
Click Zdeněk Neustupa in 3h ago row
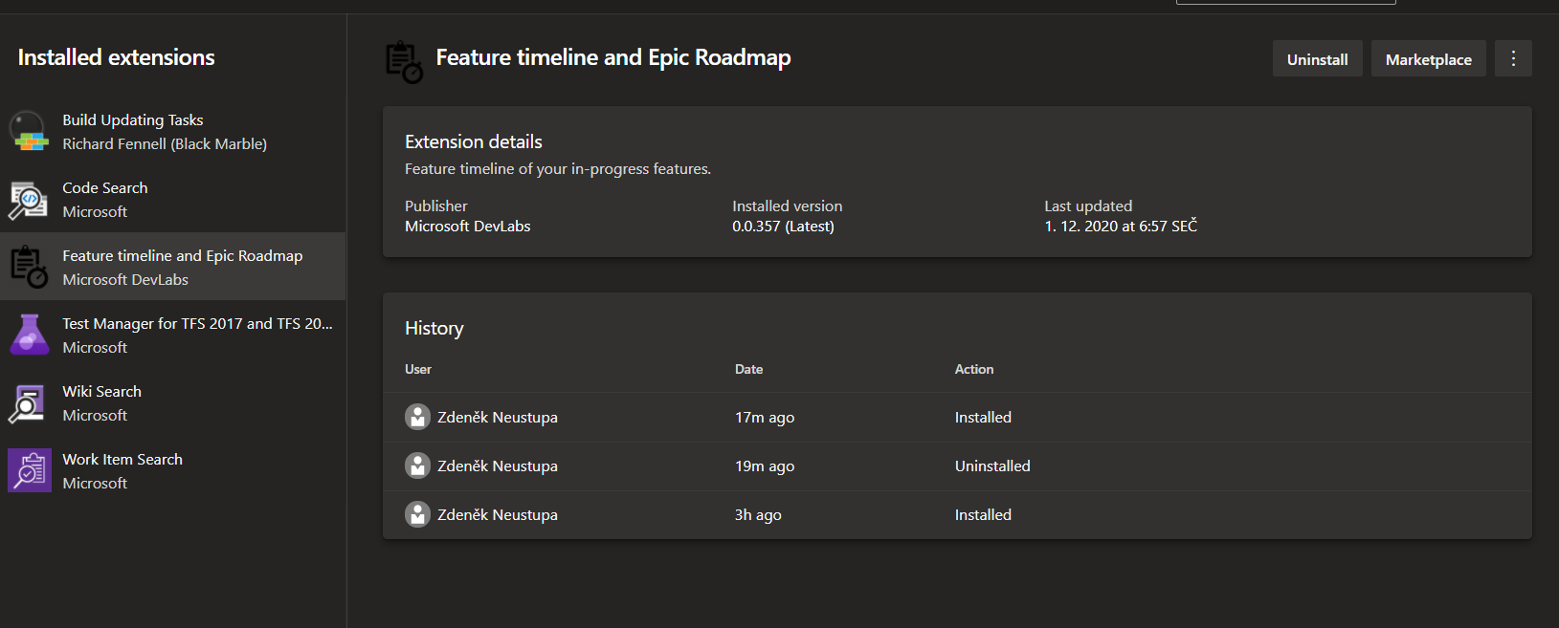click(x=498, y=515)
